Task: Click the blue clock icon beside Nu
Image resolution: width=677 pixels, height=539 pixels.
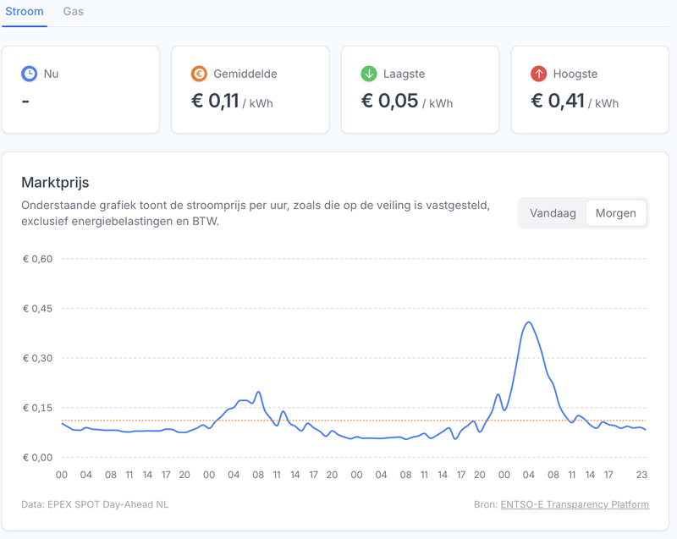Action: tap(29, 74)
